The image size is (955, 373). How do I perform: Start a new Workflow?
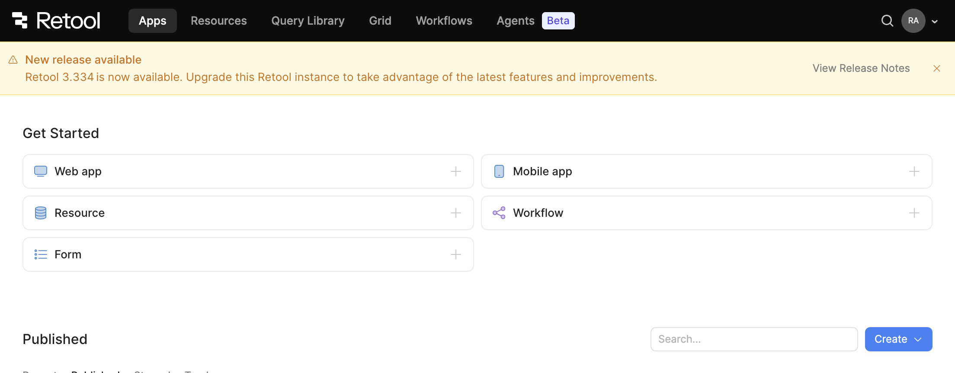[x=707, y=213]
